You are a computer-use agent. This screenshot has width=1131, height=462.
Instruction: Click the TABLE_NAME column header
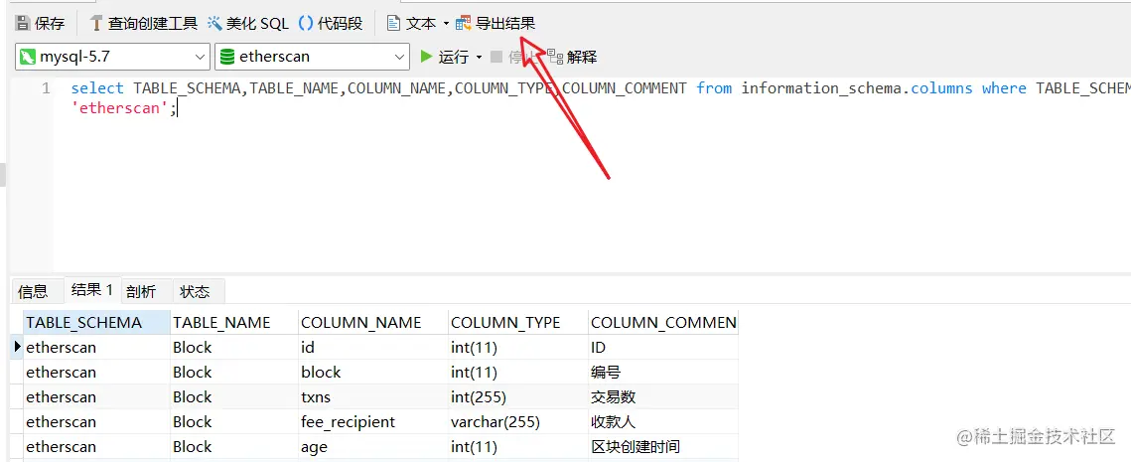[x=234, y=322]
